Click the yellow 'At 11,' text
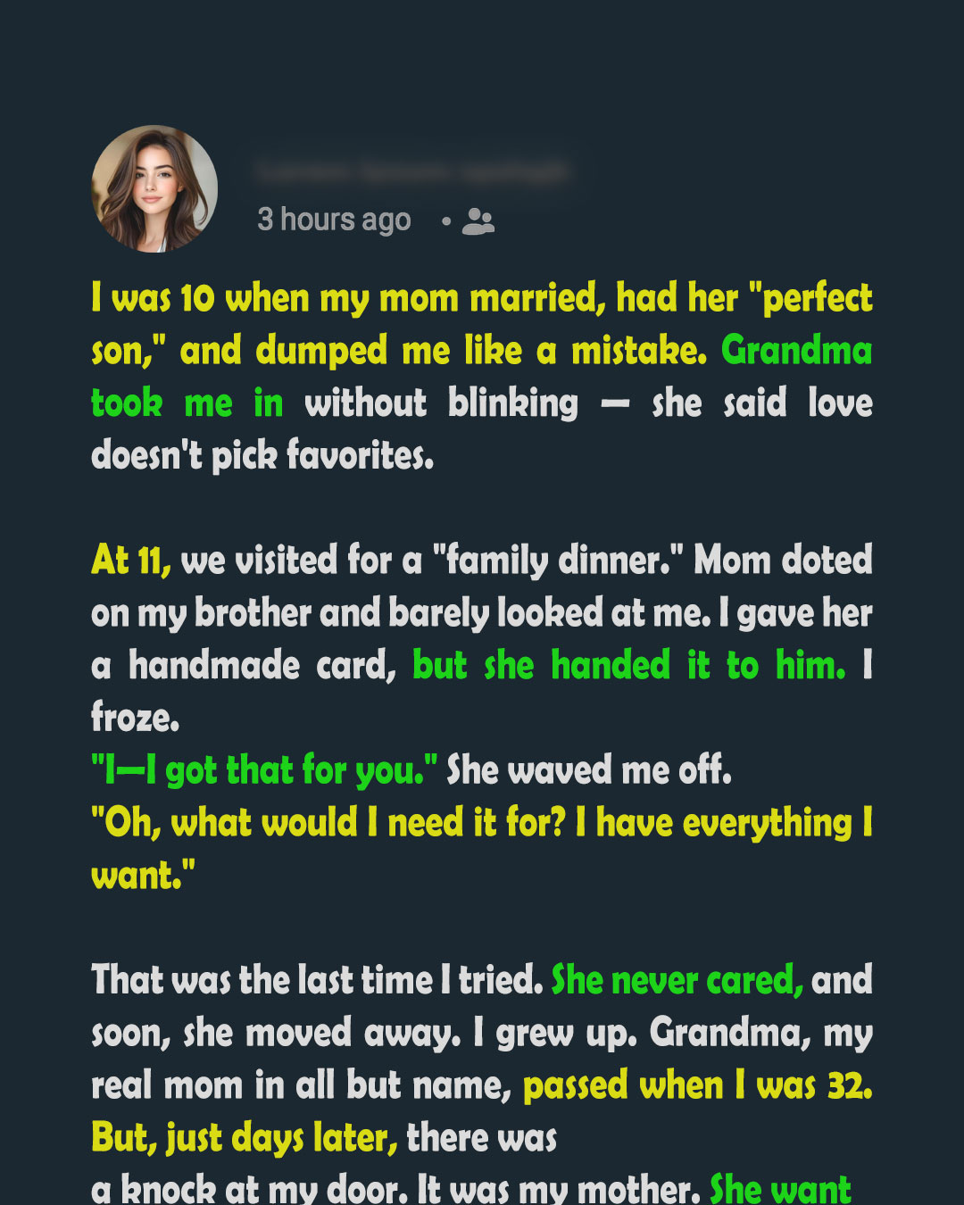964x1205 pixels. [x=130, y=561]
